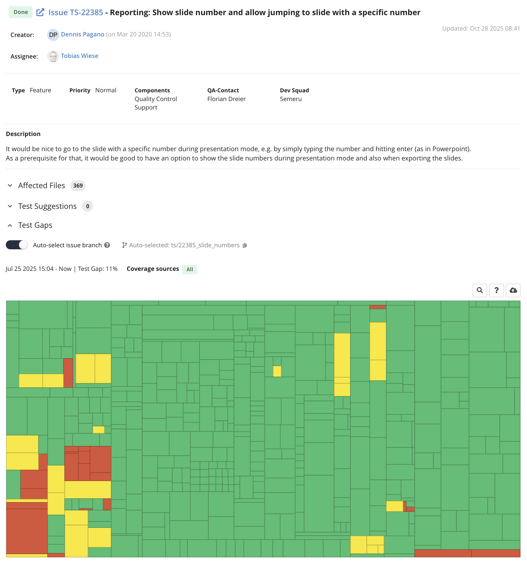Click Tobias Wiese's profile photo

coord(53,56)
